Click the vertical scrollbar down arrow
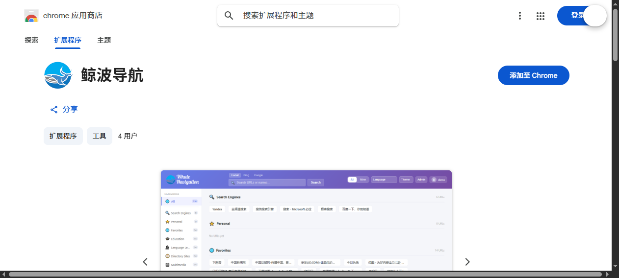 [x=615, y=266]
